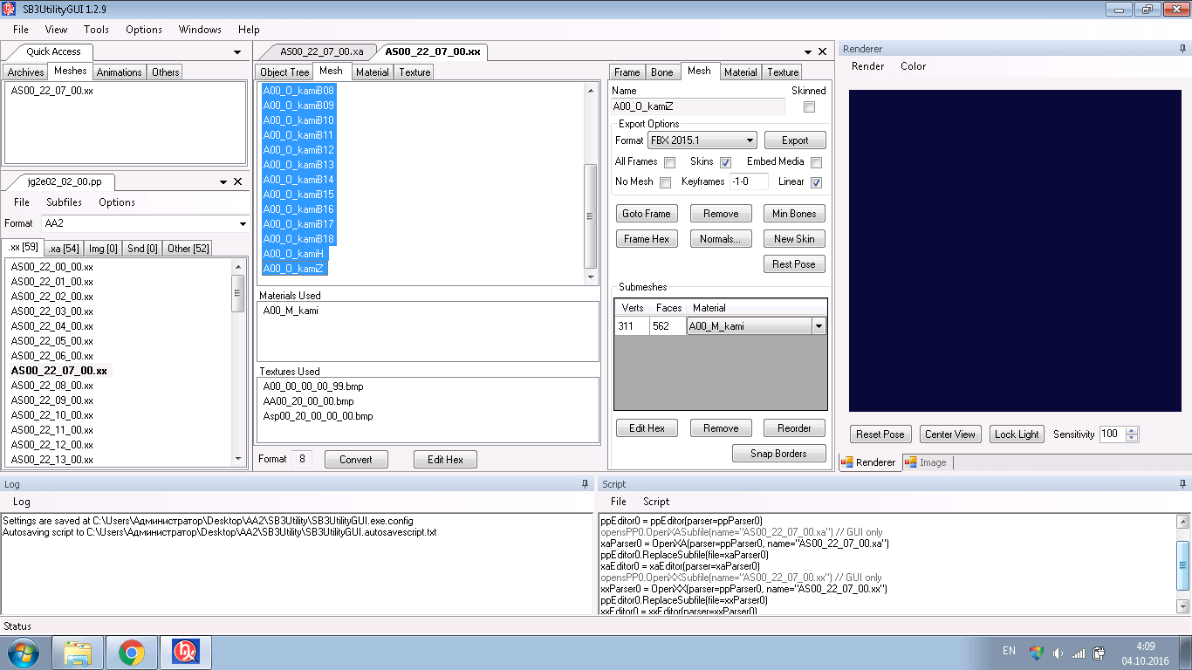Viewport: 1192px width, 670px height.
Task: Close the jg2e02_02_00.pp panel with its X
Action: tap(237, 181)
